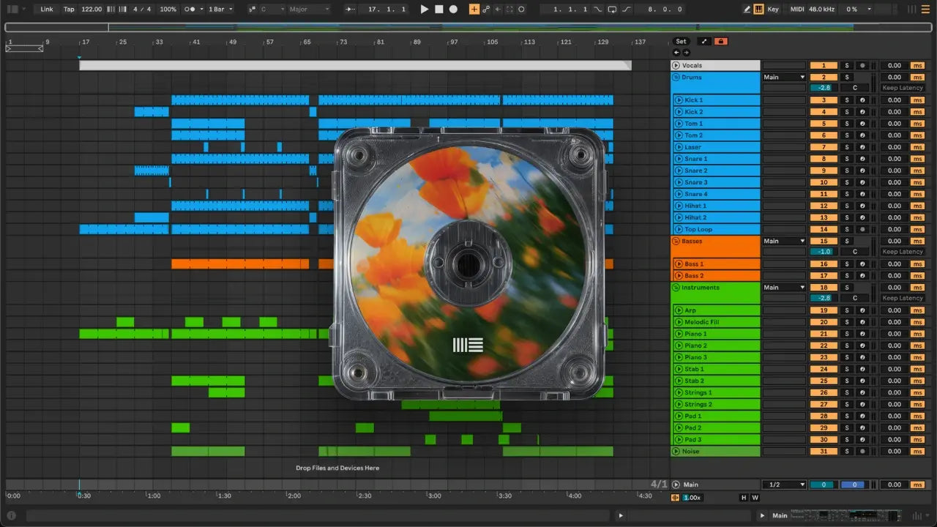Open the Major scale dropdown

point(308,10)
